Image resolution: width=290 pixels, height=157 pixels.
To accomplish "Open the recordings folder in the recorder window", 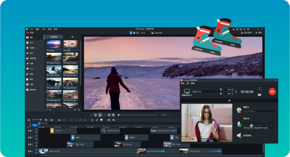I will click(x=259, y=94).
